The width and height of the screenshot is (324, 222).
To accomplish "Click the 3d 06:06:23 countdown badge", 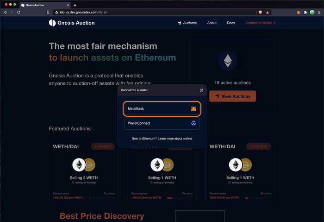I will point(103,146).
